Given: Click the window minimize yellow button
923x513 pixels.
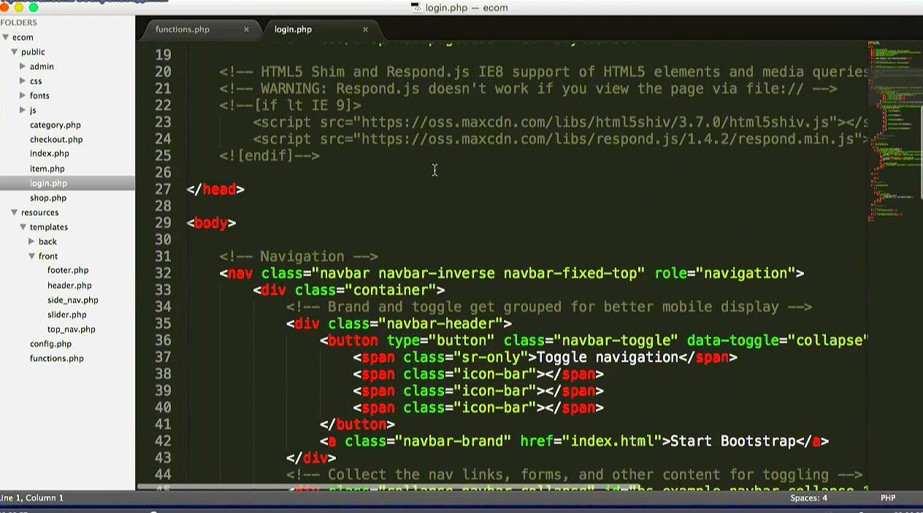Looking at the screenshot, I should 18,7.
